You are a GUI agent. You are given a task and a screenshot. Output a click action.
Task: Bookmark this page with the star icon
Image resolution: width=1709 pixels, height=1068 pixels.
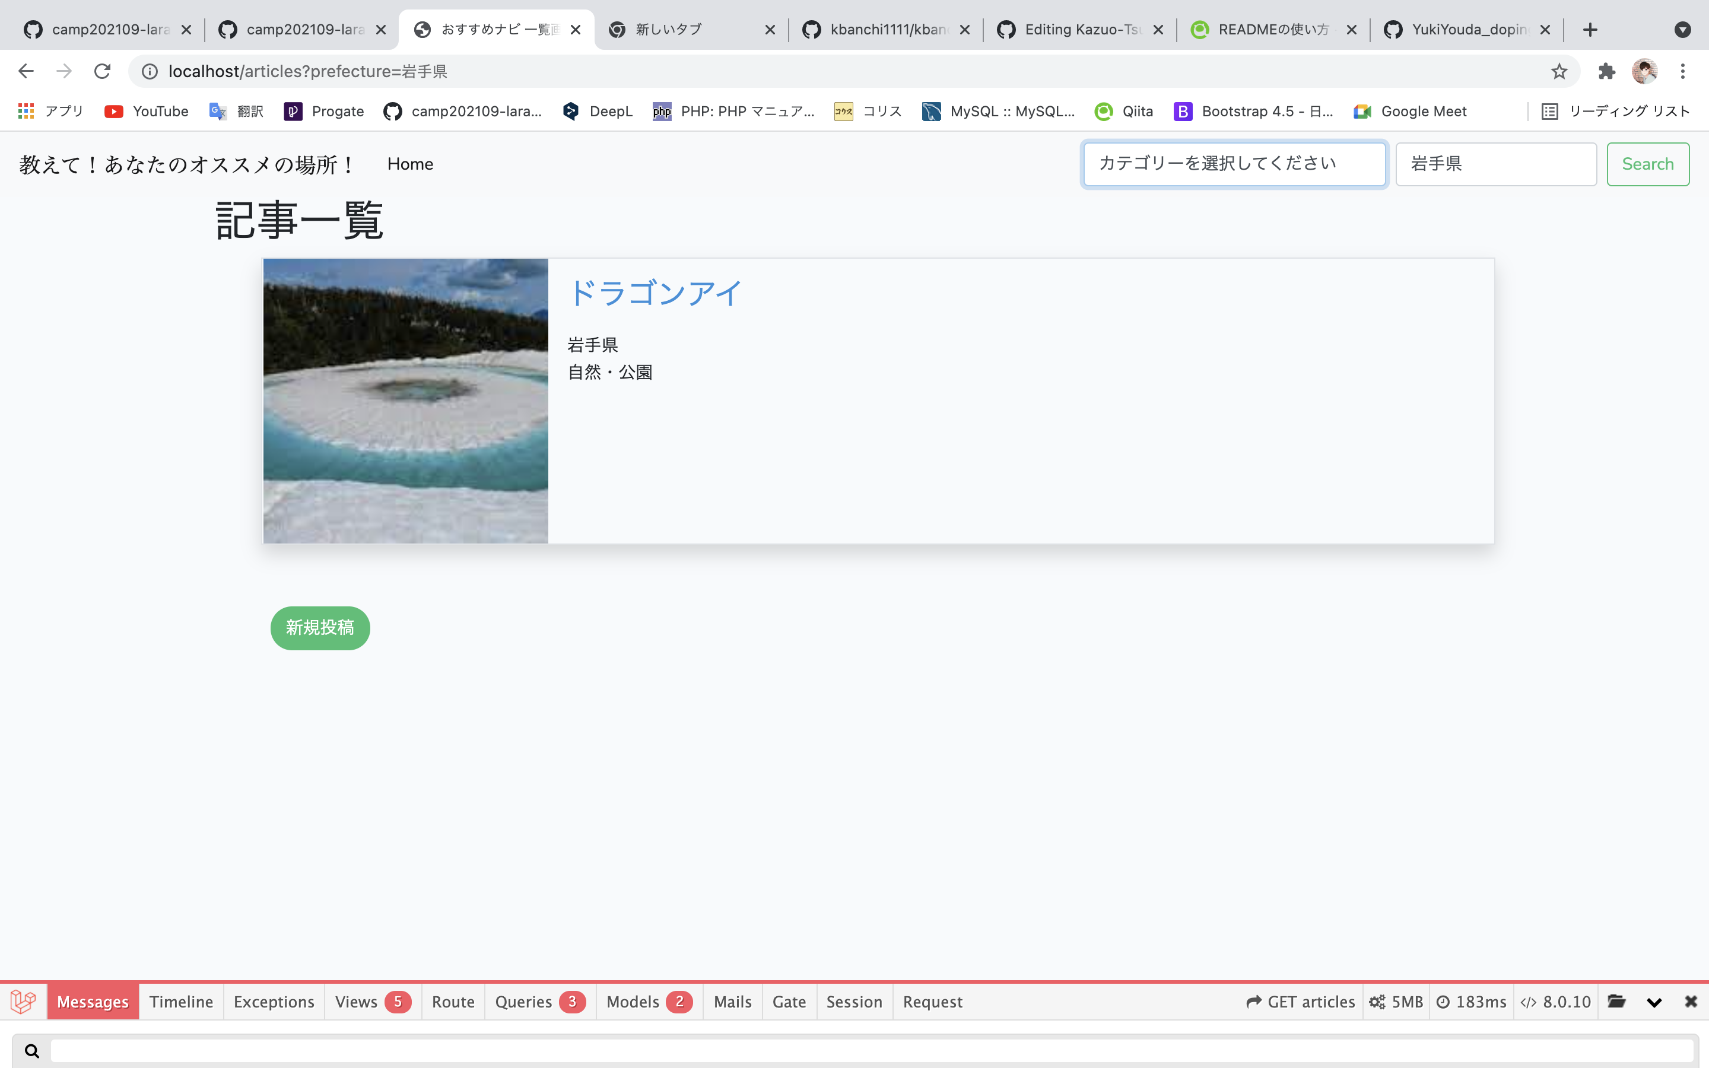click(1559, 71)
